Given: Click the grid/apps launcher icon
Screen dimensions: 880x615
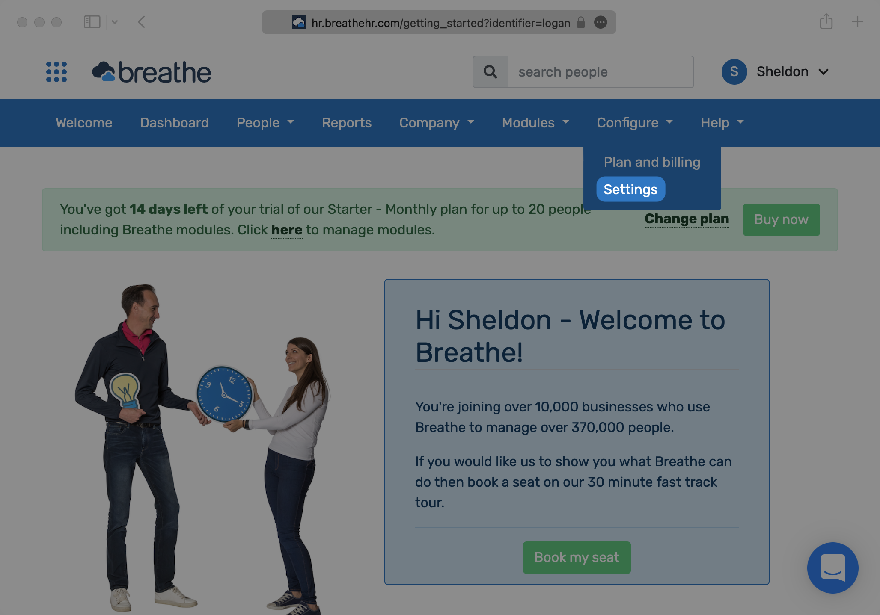Looking at the screenshot, I should pyautogui.click(x=57, y=71).
